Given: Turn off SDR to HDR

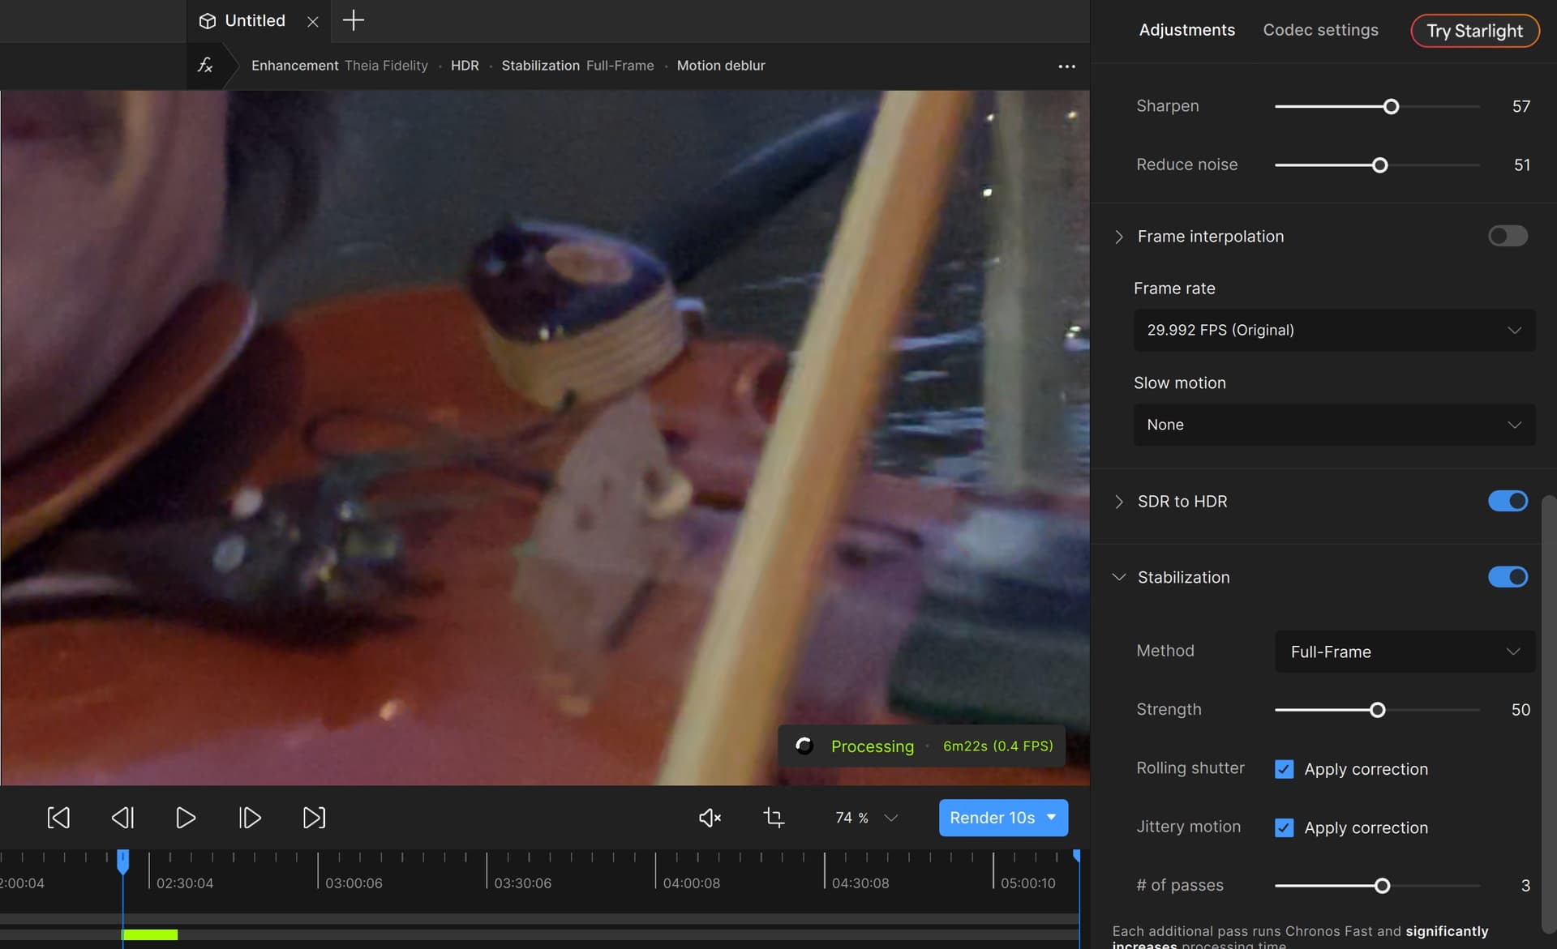Looking at the screenshot, I should [1508, 501].
